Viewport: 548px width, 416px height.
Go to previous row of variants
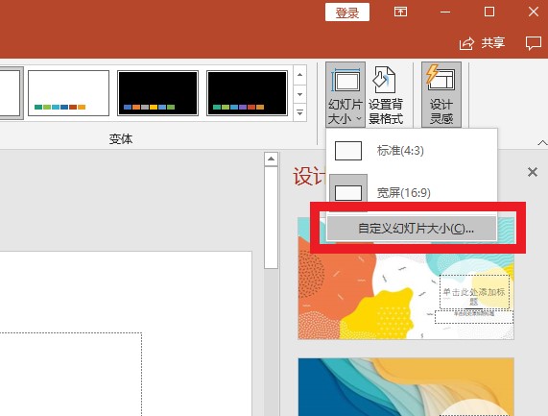pyautogui.click(x=299, y=75)
